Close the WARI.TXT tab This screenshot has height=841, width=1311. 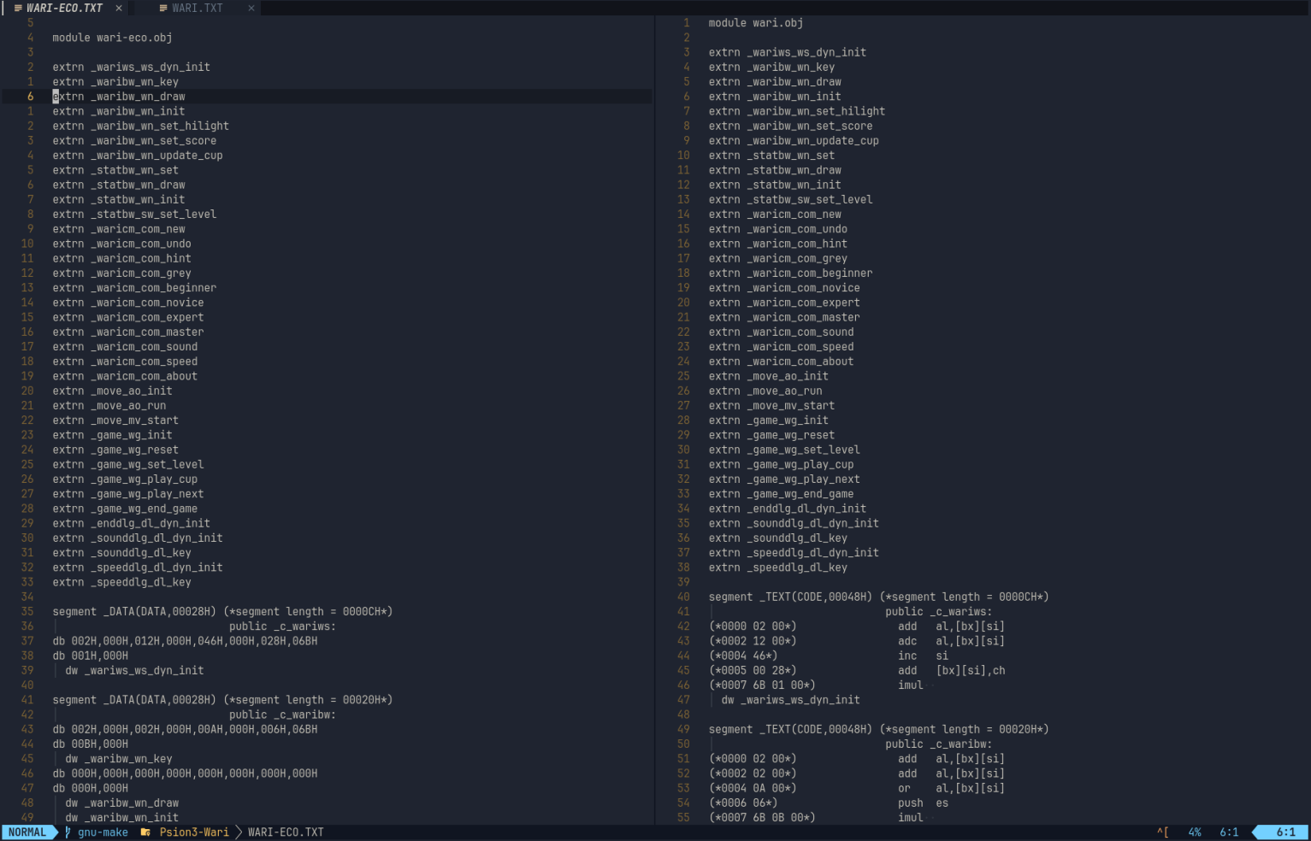point(251,9)
